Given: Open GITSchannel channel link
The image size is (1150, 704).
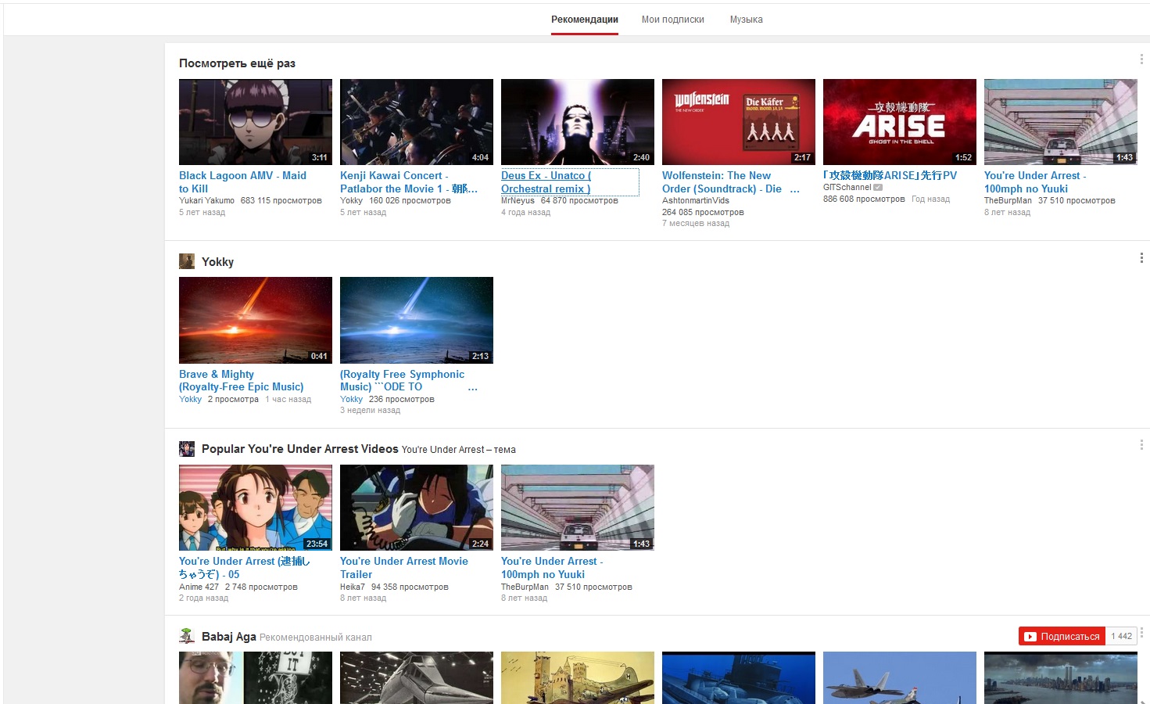Looking at the screenshot, I should 847,188.
